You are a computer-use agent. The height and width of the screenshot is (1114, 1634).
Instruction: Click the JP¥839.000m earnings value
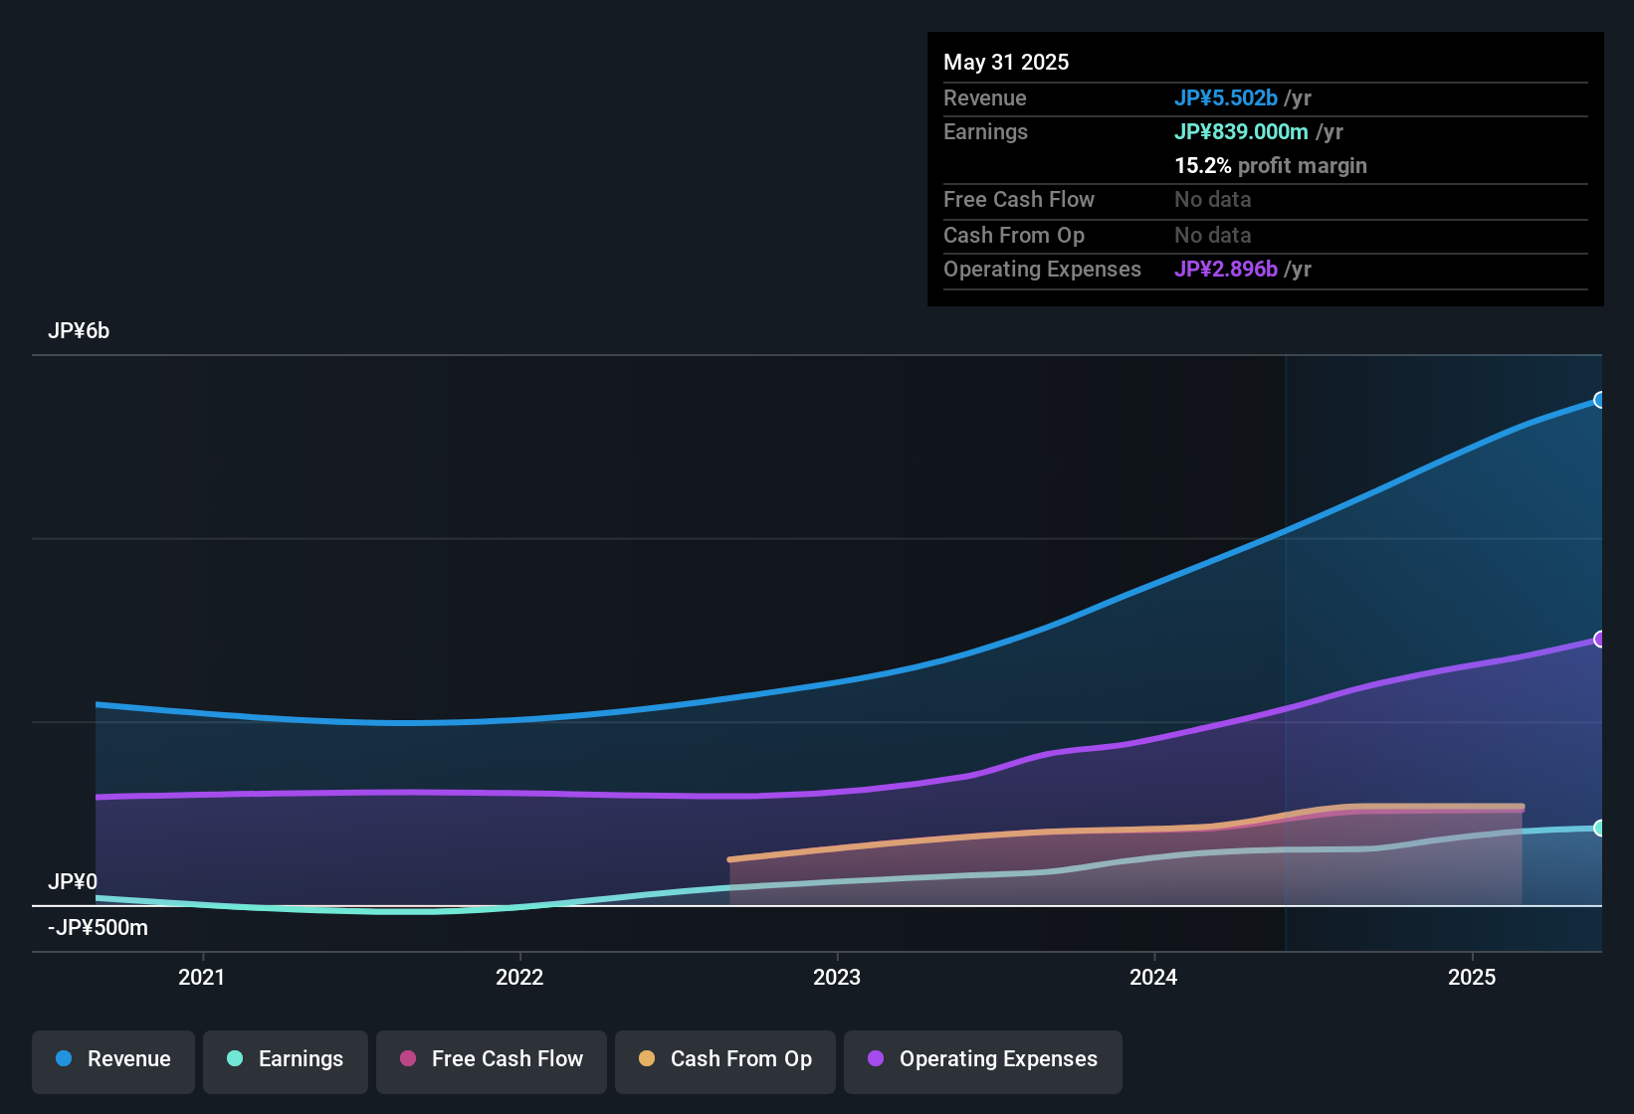pos(1241,131)
